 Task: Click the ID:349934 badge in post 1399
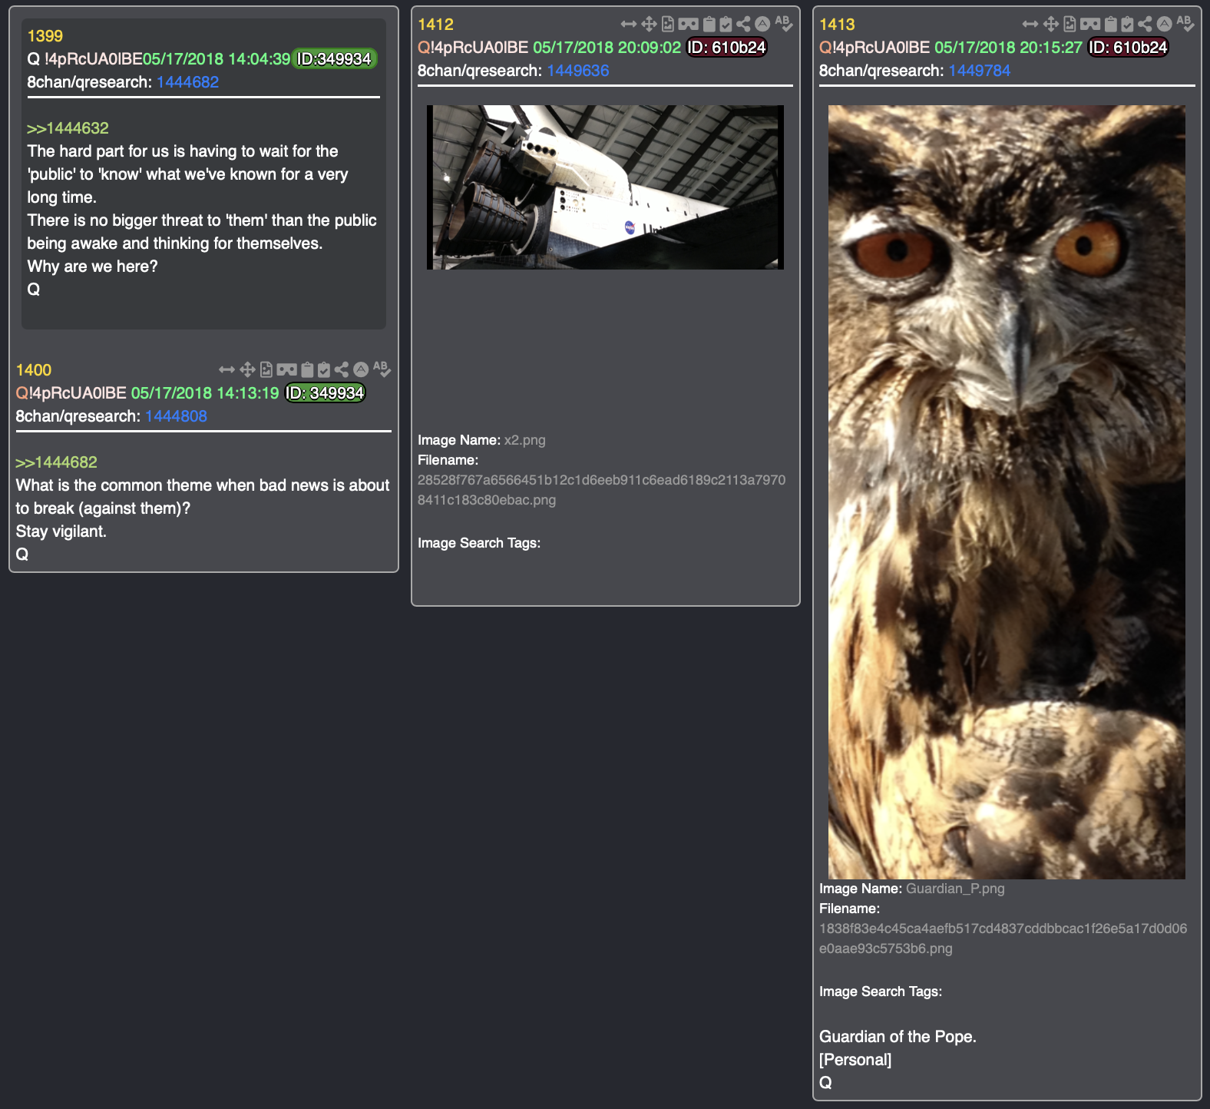tap(334, 59)
